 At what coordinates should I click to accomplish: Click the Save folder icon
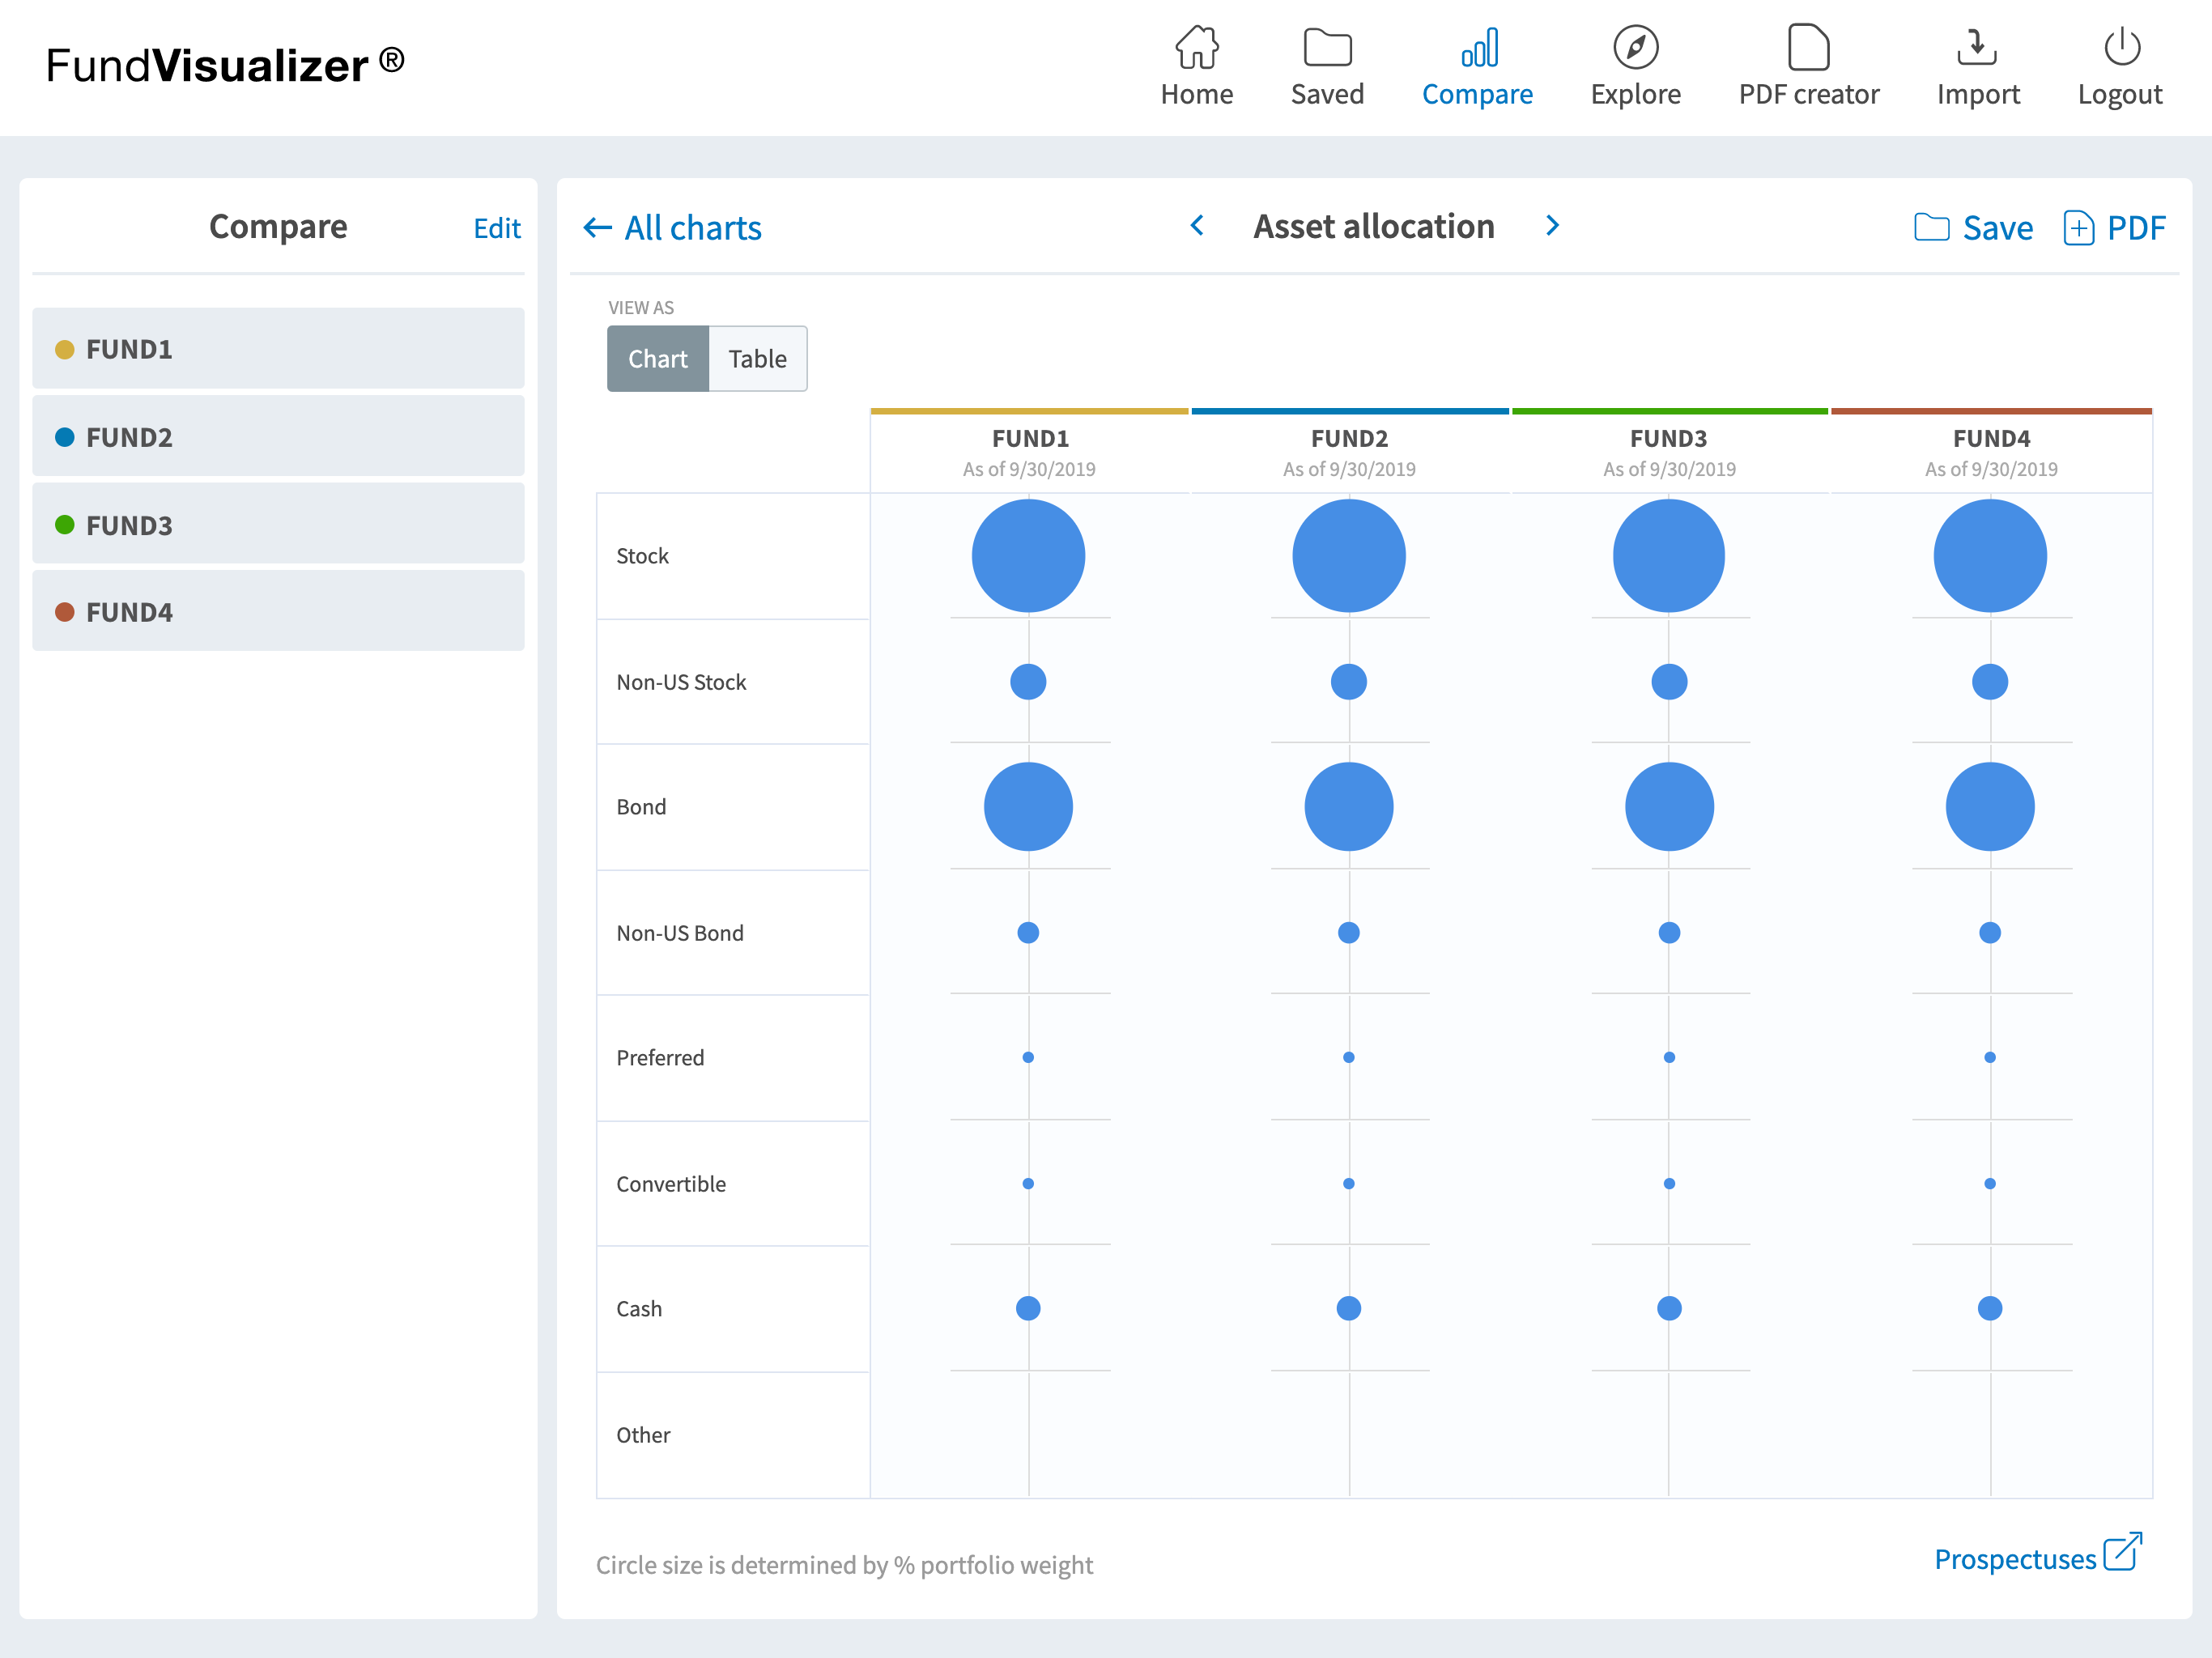[x=1931, y=228]
